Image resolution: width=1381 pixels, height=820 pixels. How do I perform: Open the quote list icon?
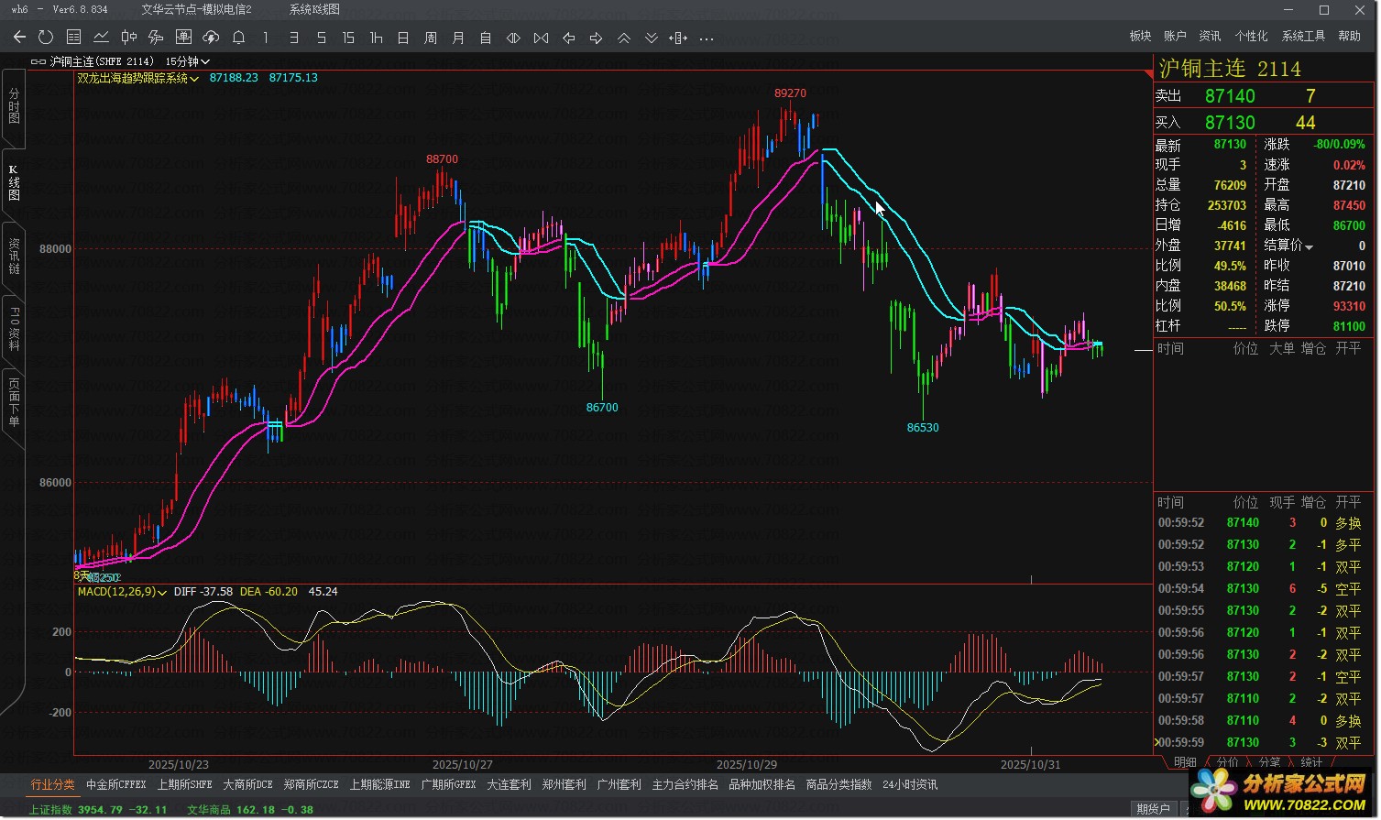point(74,38)
